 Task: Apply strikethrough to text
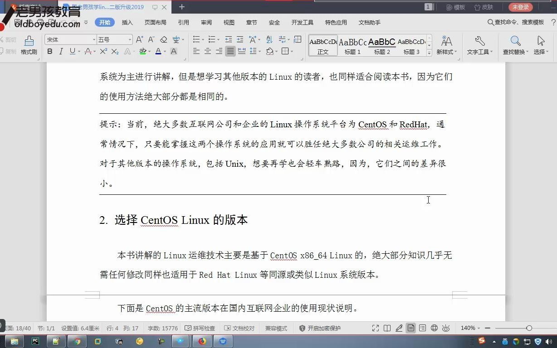tap(88, 51)
